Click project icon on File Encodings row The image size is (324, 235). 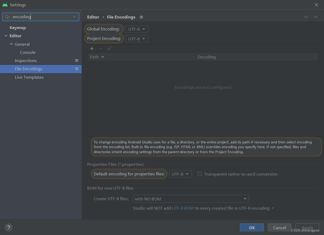[x=77, y=69]
